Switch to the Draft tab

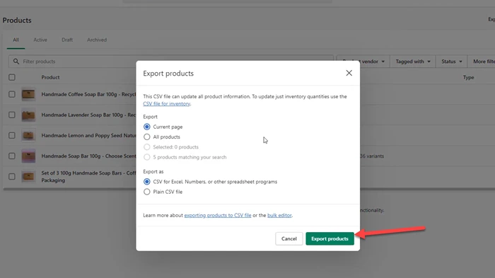pyautogui.click(x=67, y=40)
